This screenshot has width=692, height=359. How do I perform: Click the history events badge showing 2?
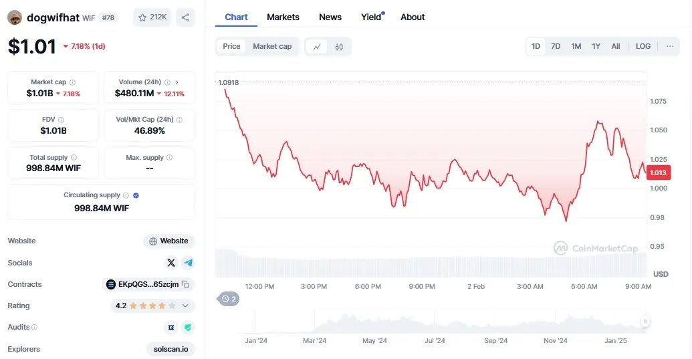pos(229,299)
